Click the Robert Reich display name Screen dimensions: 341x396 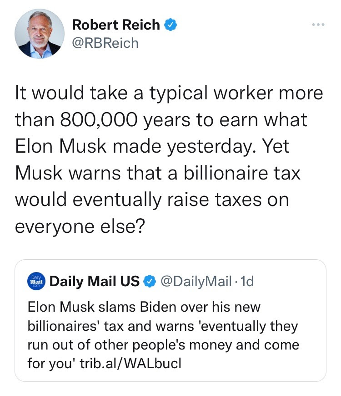[x=116, y=25]
